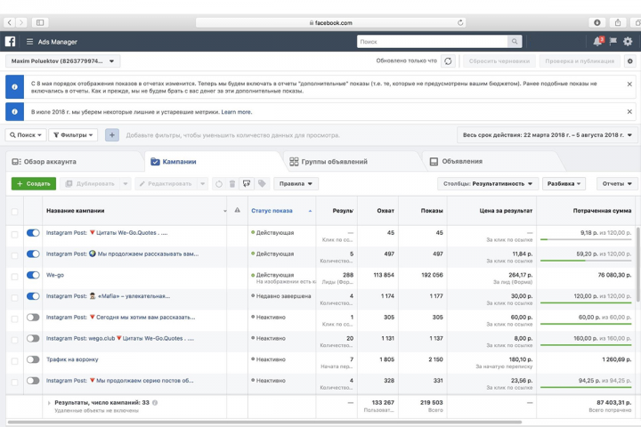This screenshot has height=427, width=641.
Task: Refresh data with the circular arrow button
Action: [448, 60]
